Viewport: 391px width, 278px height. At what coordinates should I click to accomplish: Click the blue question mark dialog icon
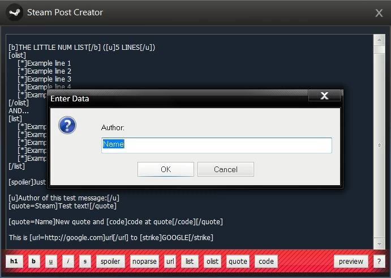point(67,125)
